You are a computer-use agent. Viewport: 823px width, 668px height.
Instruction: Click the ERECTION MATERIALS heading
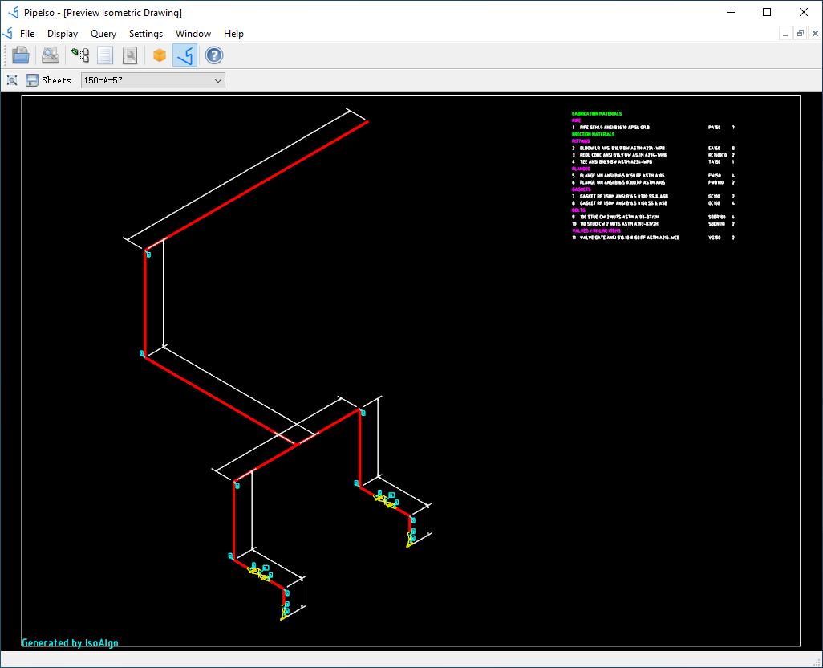click(593, 134)
